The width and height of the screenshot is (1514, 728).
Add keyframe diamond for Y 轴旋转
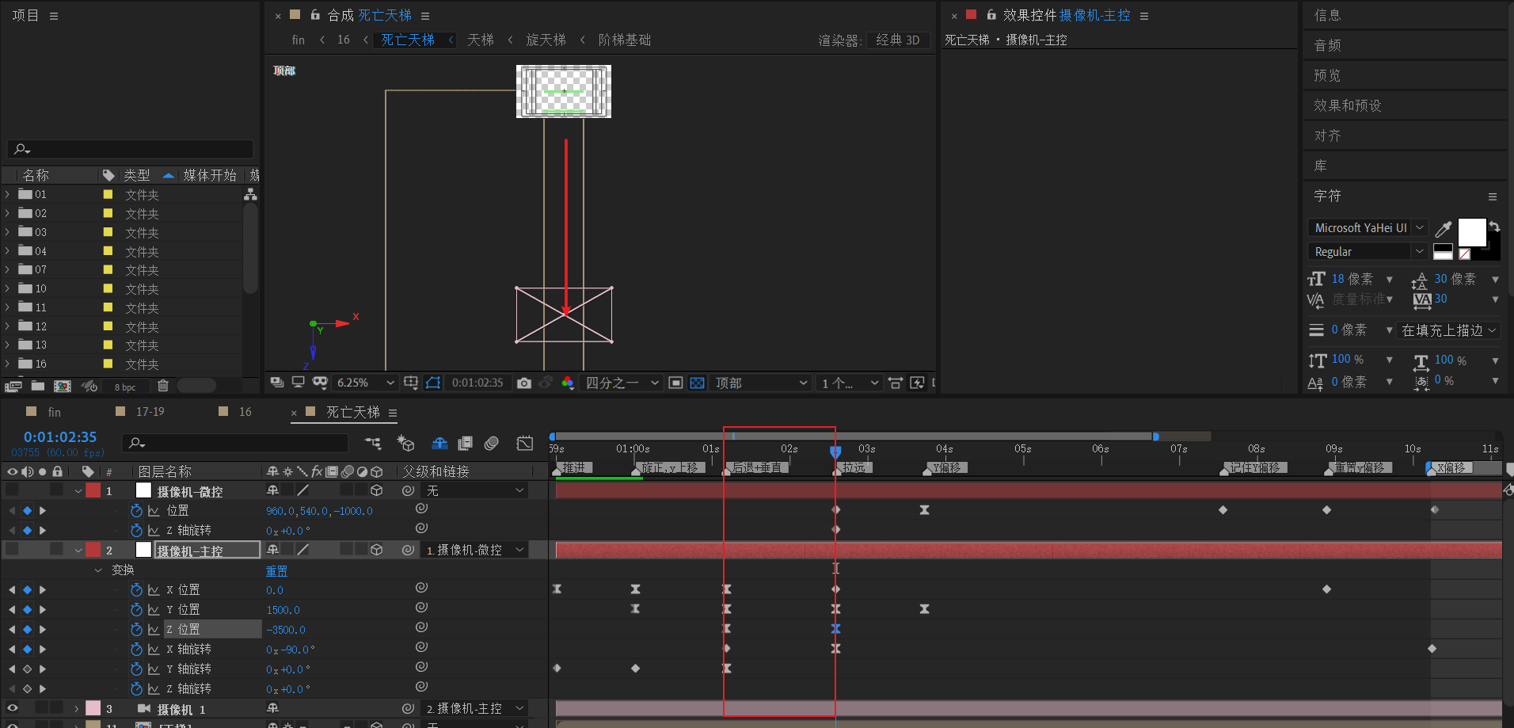click(x=27, y=669)
